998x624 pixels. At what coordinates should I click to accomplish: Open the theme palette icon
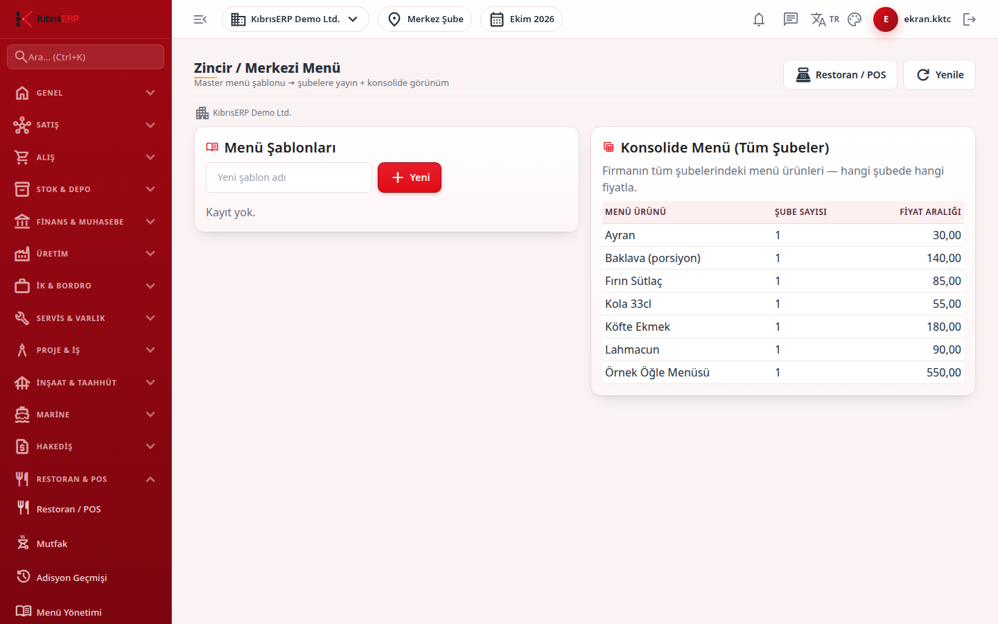pos(855,19)
